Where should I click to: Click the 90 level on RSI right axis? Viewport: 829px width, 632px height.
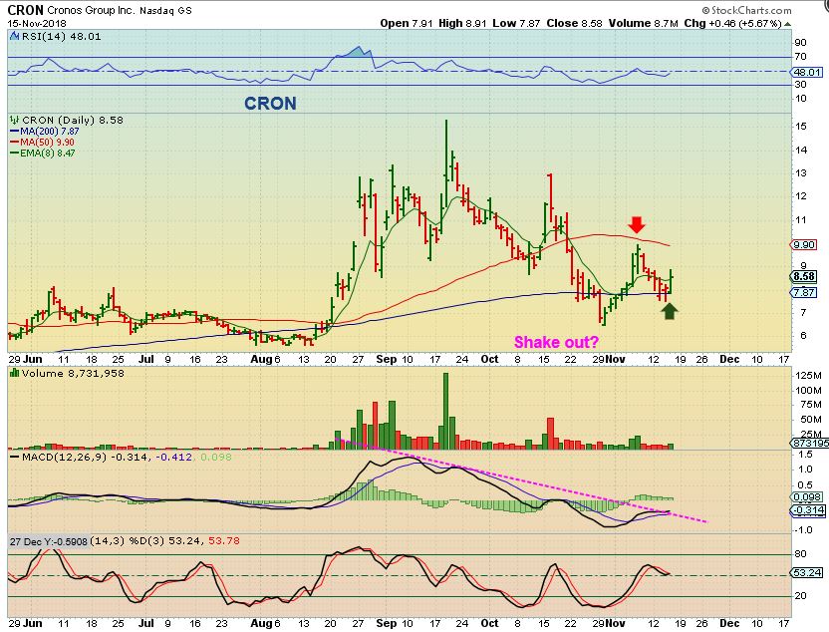point(801,44)
